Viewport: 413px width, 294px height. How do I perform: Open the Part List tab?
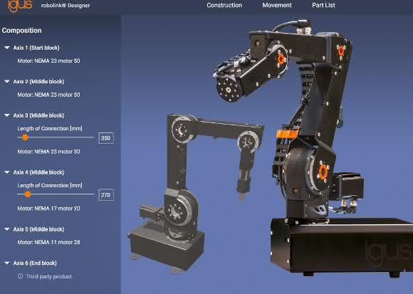[323, 5]
